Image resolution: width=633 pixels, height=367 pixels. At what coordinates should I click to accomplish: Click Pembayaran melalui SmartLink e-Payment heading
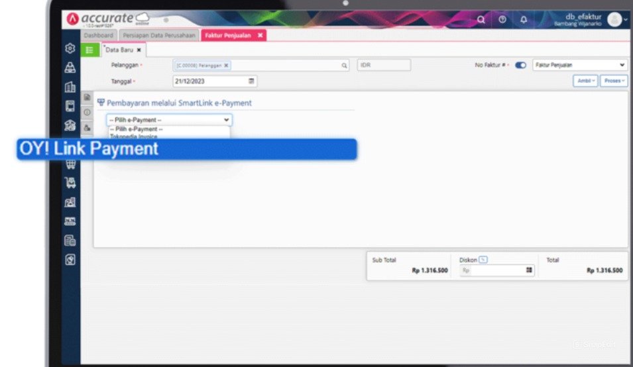(179, 103)
